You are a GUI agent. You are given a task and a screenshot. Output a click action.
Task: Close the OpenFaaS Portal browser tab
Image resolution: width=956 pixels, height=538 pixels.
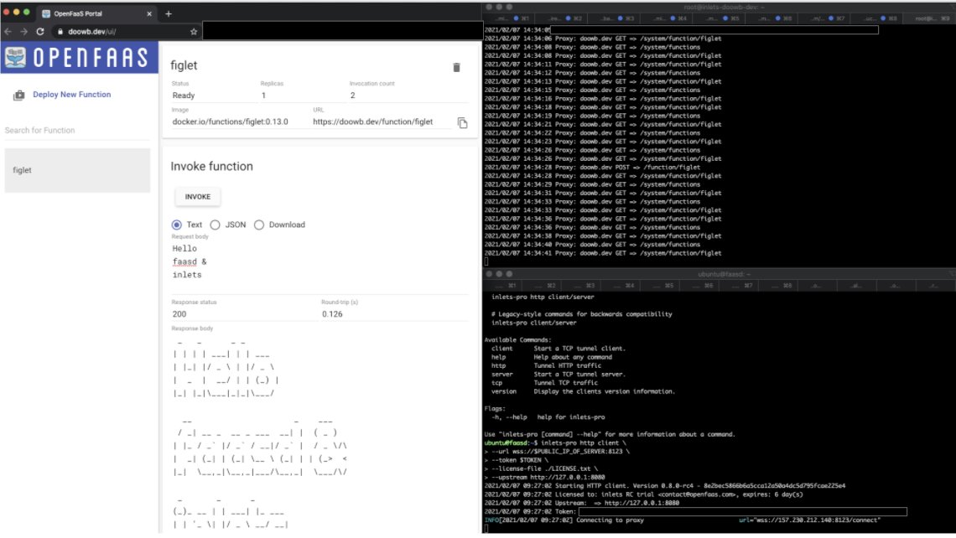click(149, 13)
